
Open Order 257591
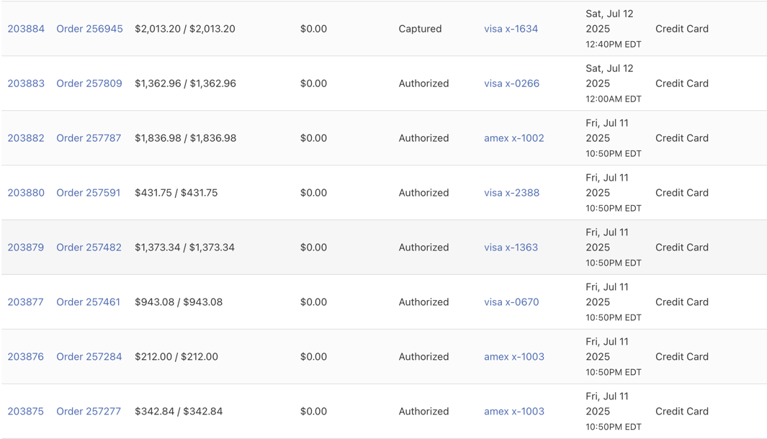(89, 192)
